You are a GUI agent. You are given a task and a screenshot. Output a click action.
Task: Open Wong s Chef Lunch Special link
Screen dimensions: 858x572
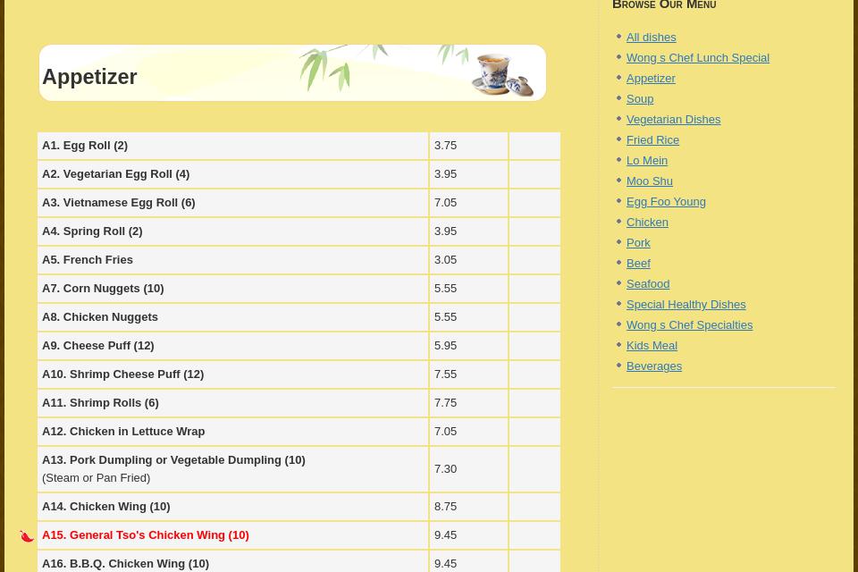[697, 58]
